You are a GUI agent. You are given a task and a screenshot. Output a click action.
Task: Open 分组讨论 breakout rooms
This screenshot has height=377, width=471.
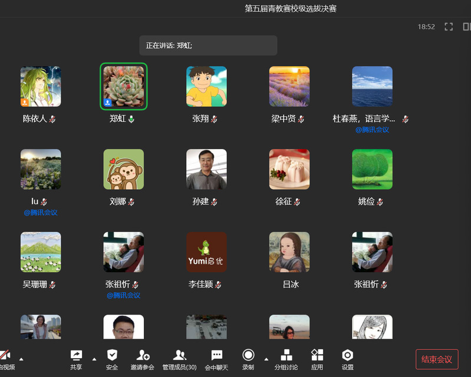tap(286, 359)
